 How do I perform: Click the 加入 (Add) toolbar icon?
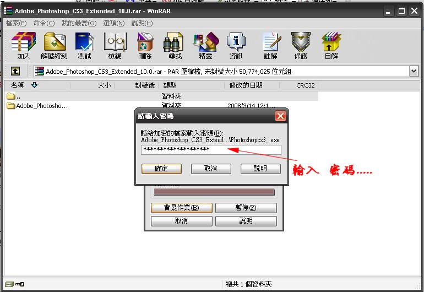point(24,46)
